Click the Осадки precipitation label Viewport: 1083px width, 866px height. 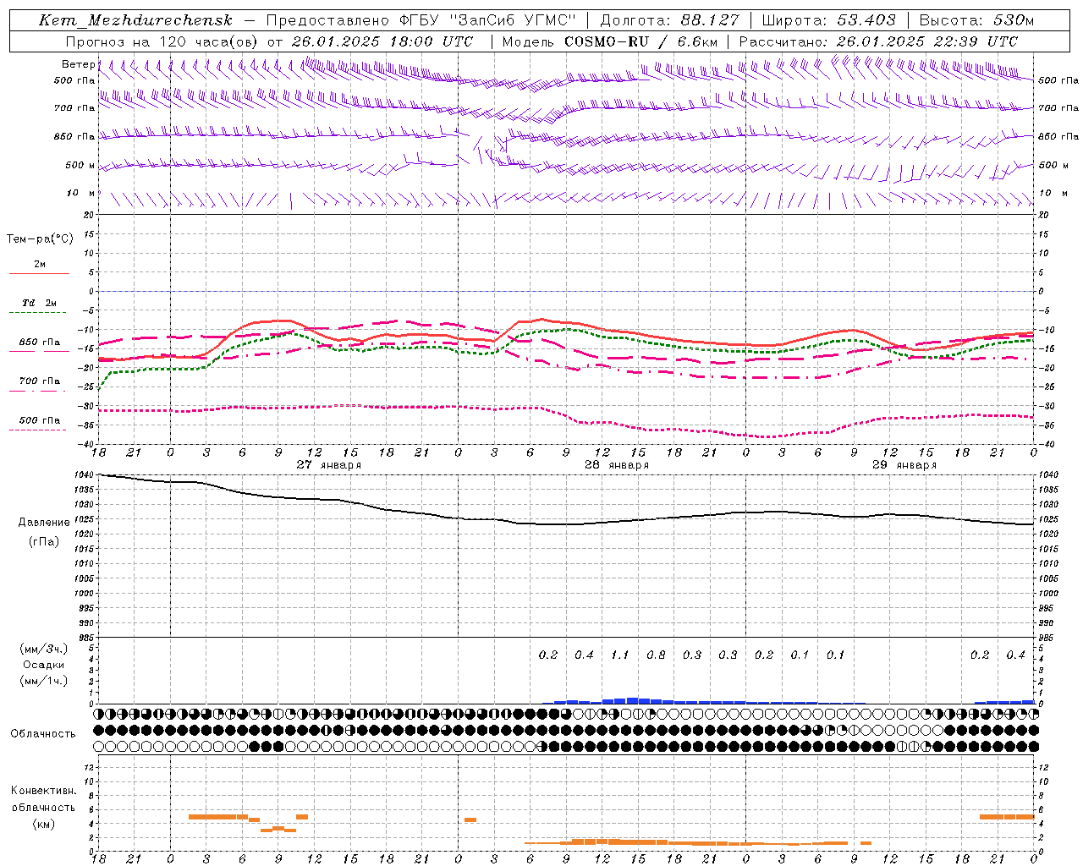pos(44,665)
